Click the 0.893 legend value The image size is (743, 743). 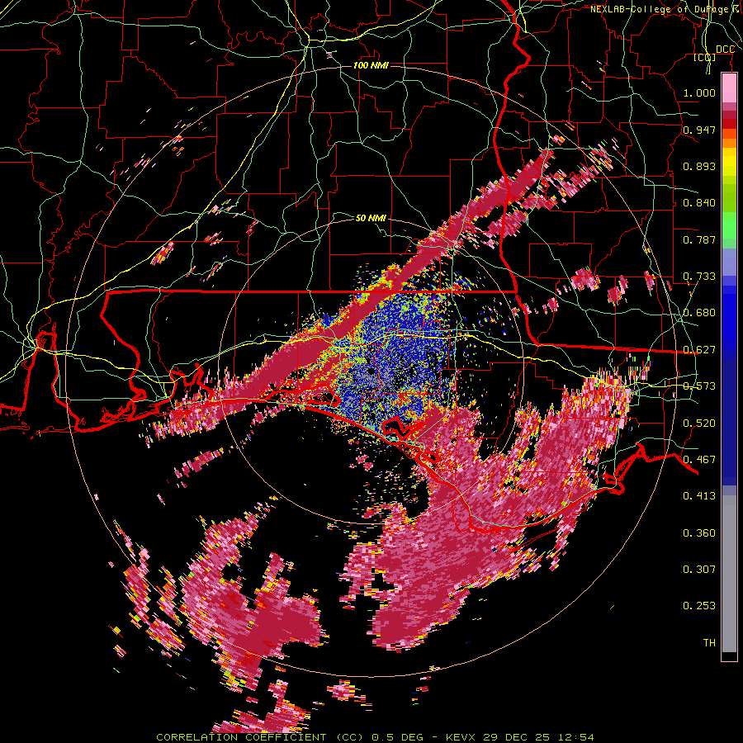pyautogui.click(x=699, y=166)
